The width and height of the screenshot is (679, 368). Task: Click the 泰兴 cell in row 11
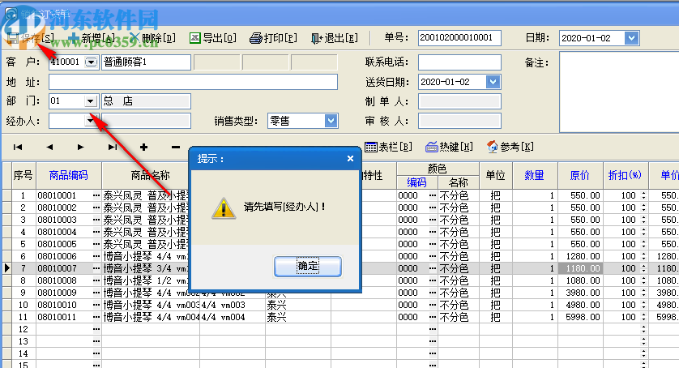pos(298,317)
